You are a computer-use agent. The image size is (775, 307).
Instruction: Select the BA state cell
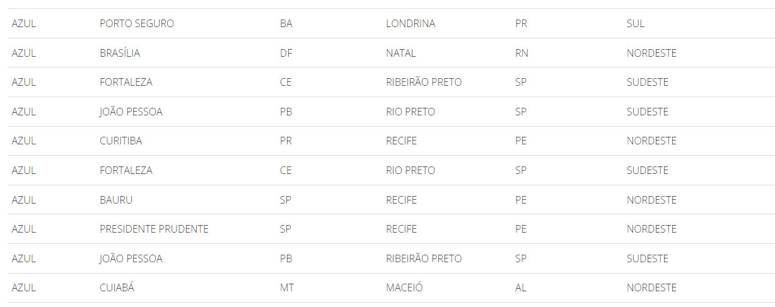point(286,23)
